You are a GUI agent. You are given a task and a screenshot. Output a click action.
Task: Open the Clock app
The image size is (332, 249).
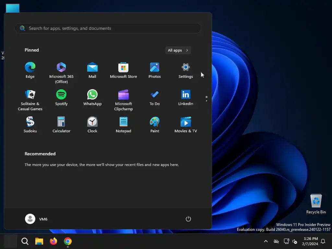pos(92,125)
